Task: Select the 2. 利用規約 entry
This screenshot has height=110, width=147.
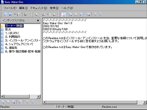Action: click(x=13, y=37)
